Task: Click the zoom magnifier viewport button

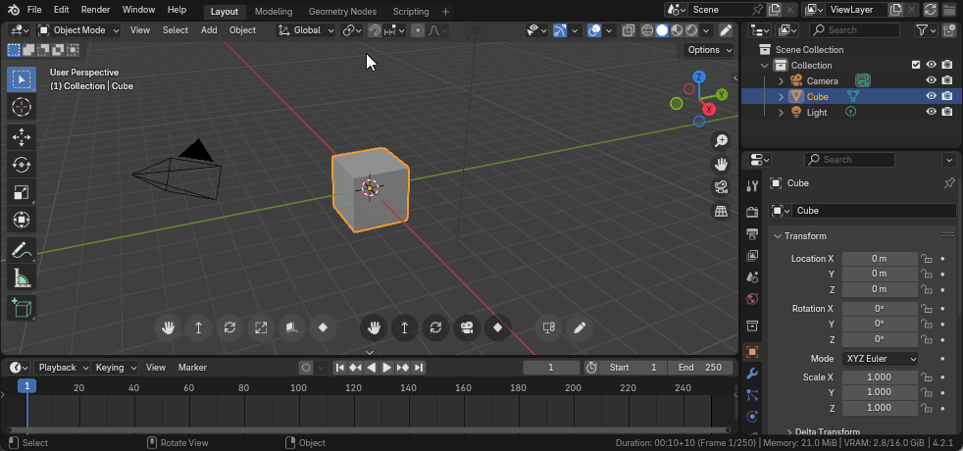Action: [721, 140]
